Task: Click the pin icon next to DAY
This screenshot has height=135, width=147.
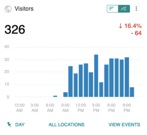Action: tap(9, 124)
